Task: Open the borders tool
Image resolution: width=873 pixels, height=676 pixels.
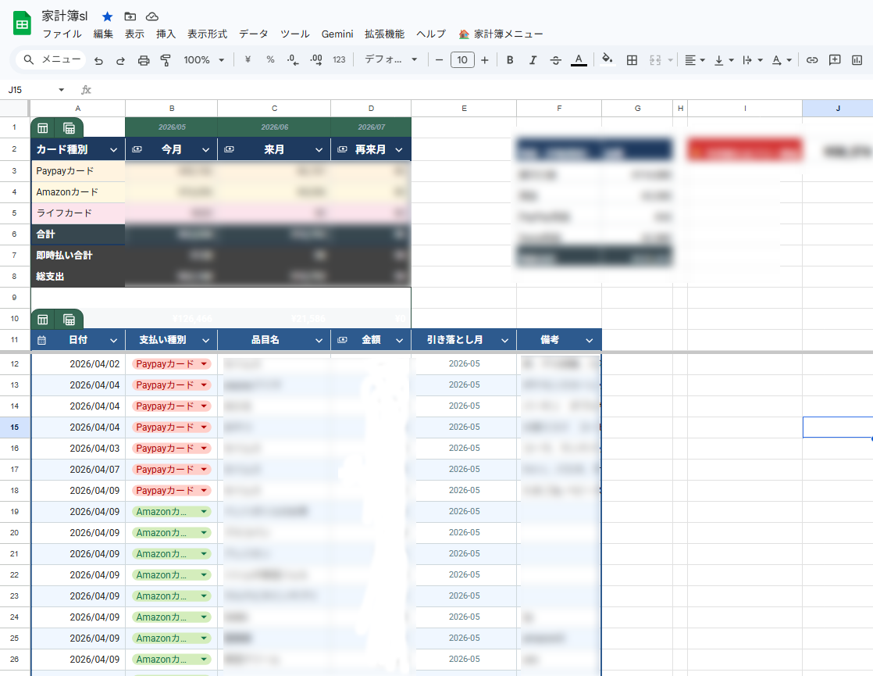Action: [632, 60]
